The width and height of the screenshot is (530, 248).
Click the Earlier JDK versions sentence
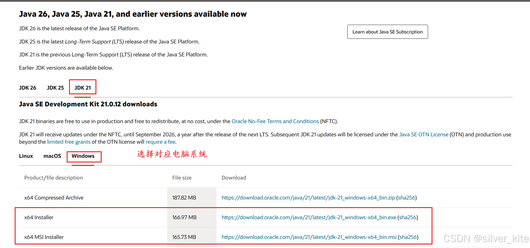[66, 68]
